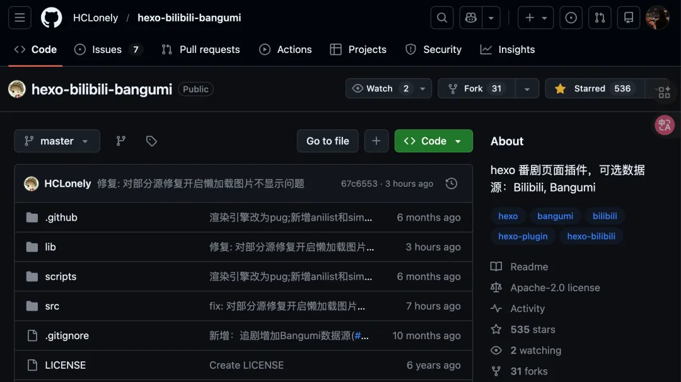
Task: Click hexo-bilibili-bangumi breadcrumb link
Action: point(189,18)
